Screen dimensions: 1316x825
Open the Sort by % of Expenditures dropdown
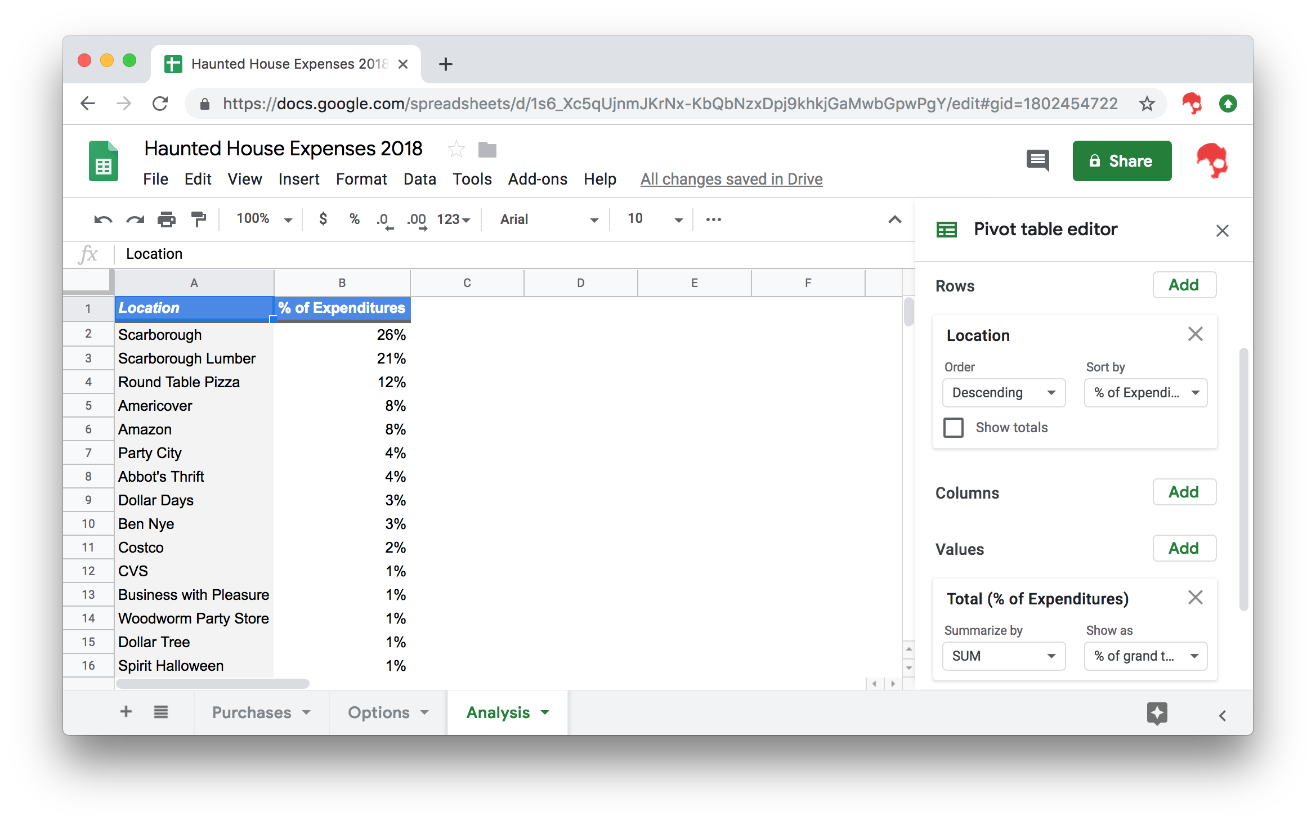(x=1146, y=393)
